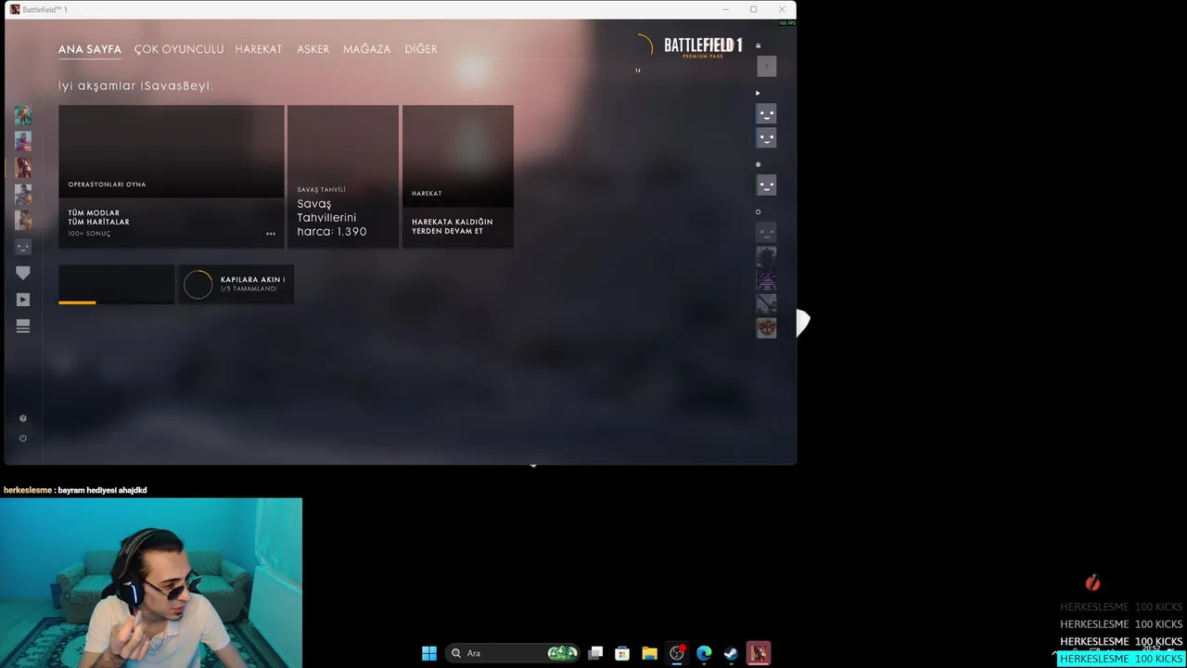1187x668 pixels.
Task: Expand the hollow-circle offline friends section
Action: (x=758, y=212)
